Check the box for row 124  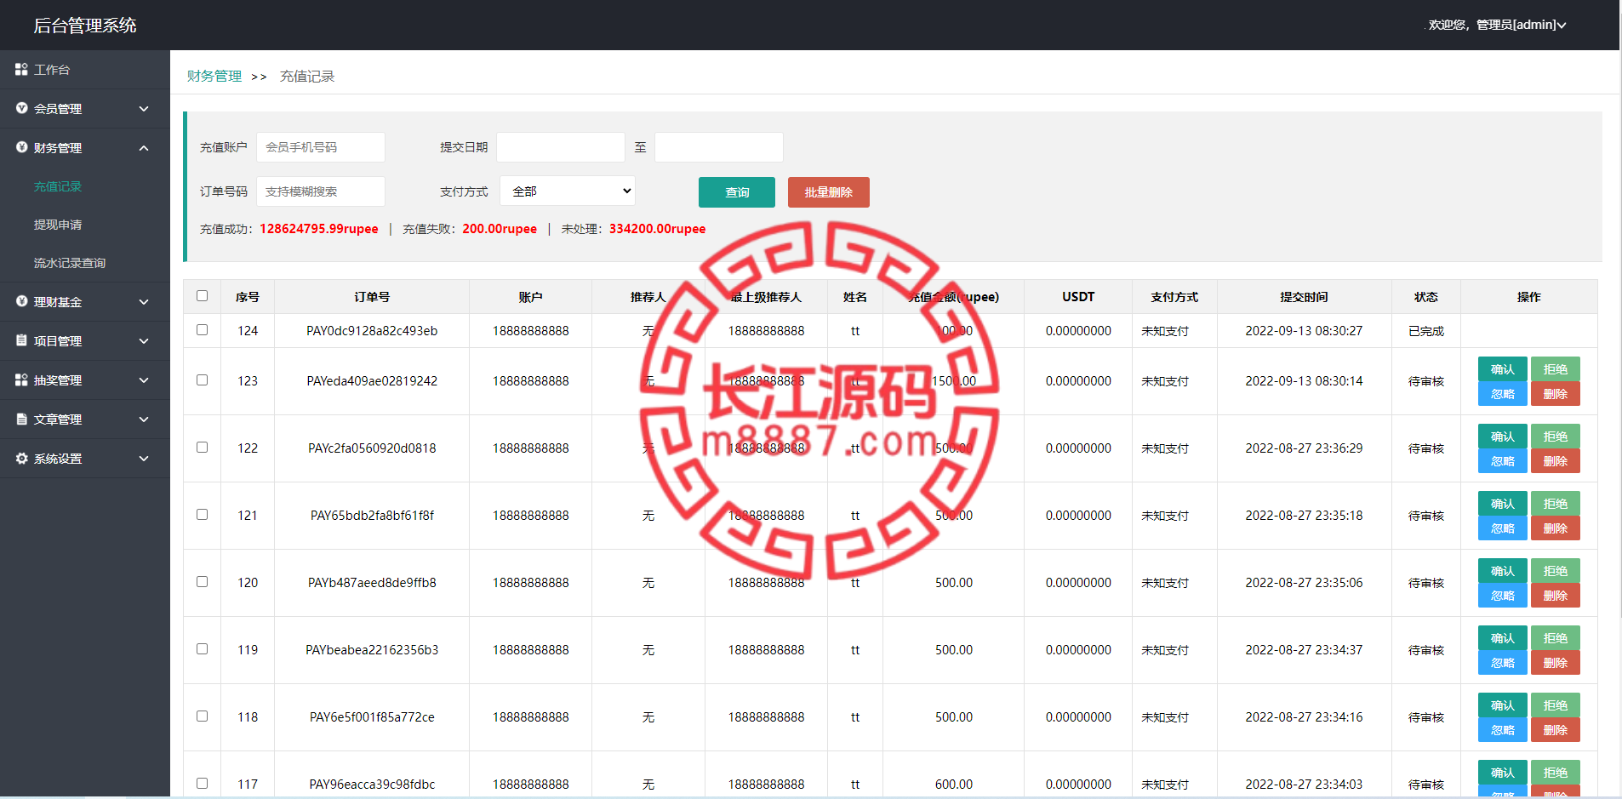202,329
